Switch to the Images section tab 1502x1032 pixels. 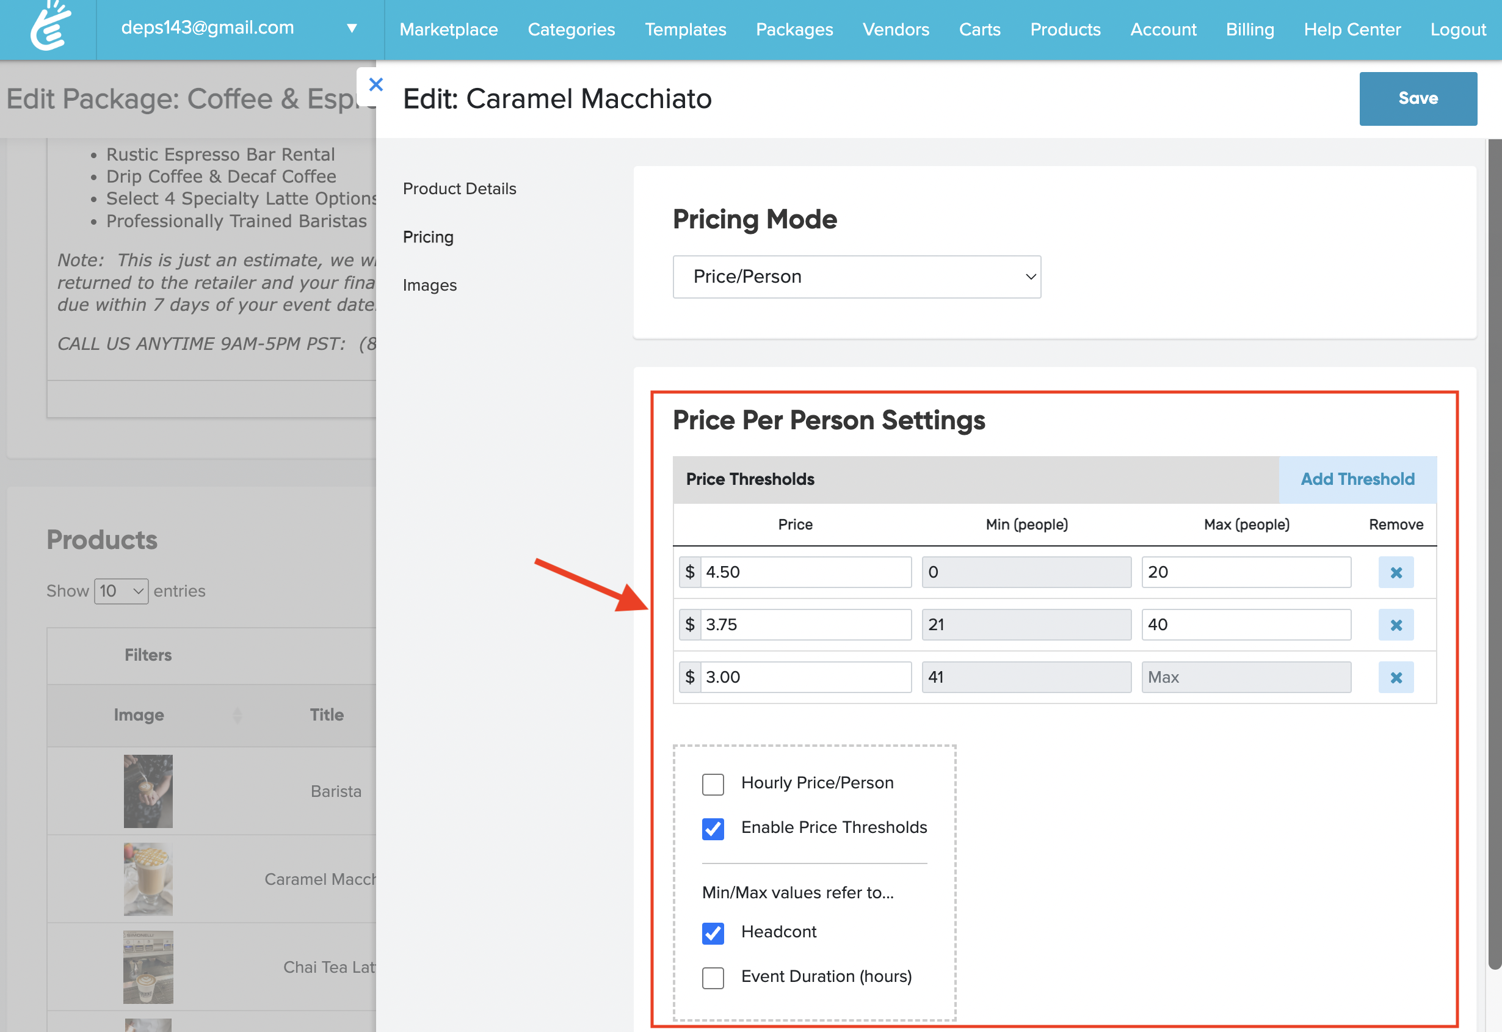(x=429, y=285)
